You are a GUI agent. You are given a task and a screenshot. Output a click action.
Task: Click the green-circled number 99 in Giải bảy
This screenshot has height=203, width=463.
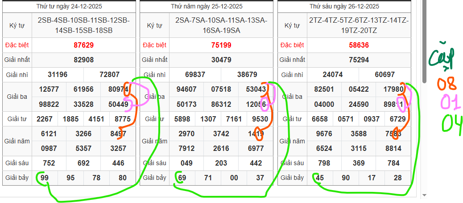45,178
